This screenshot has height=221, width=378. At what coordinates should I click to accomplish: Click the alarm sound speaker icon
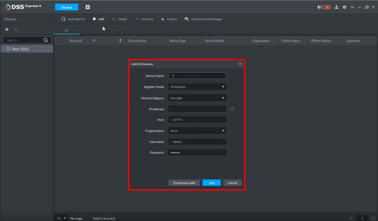click(320, 7)
